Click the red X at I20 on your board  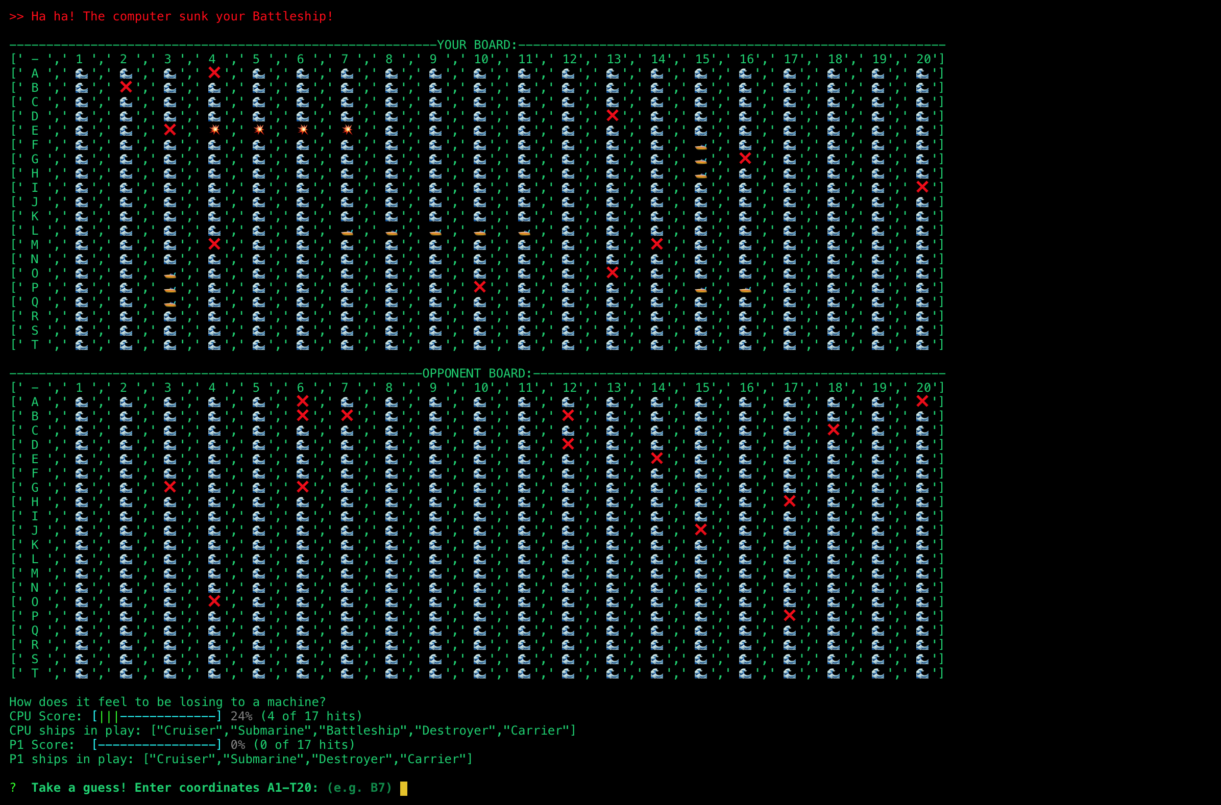point(922,186)
